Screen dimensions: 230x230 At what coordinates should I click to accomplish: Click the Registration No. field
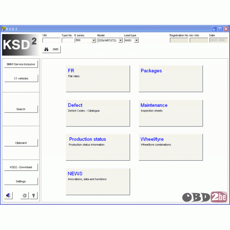[179, 40]
